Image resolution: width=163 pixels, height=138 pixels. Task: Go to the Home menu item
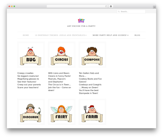click(26, 35)
